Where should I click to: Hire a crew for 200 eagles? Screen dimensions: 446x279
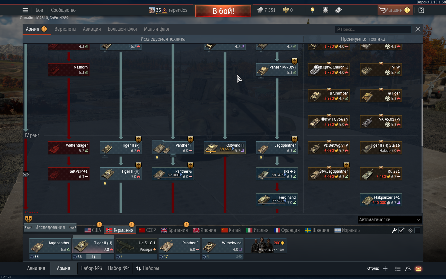[x=266, y=246]
